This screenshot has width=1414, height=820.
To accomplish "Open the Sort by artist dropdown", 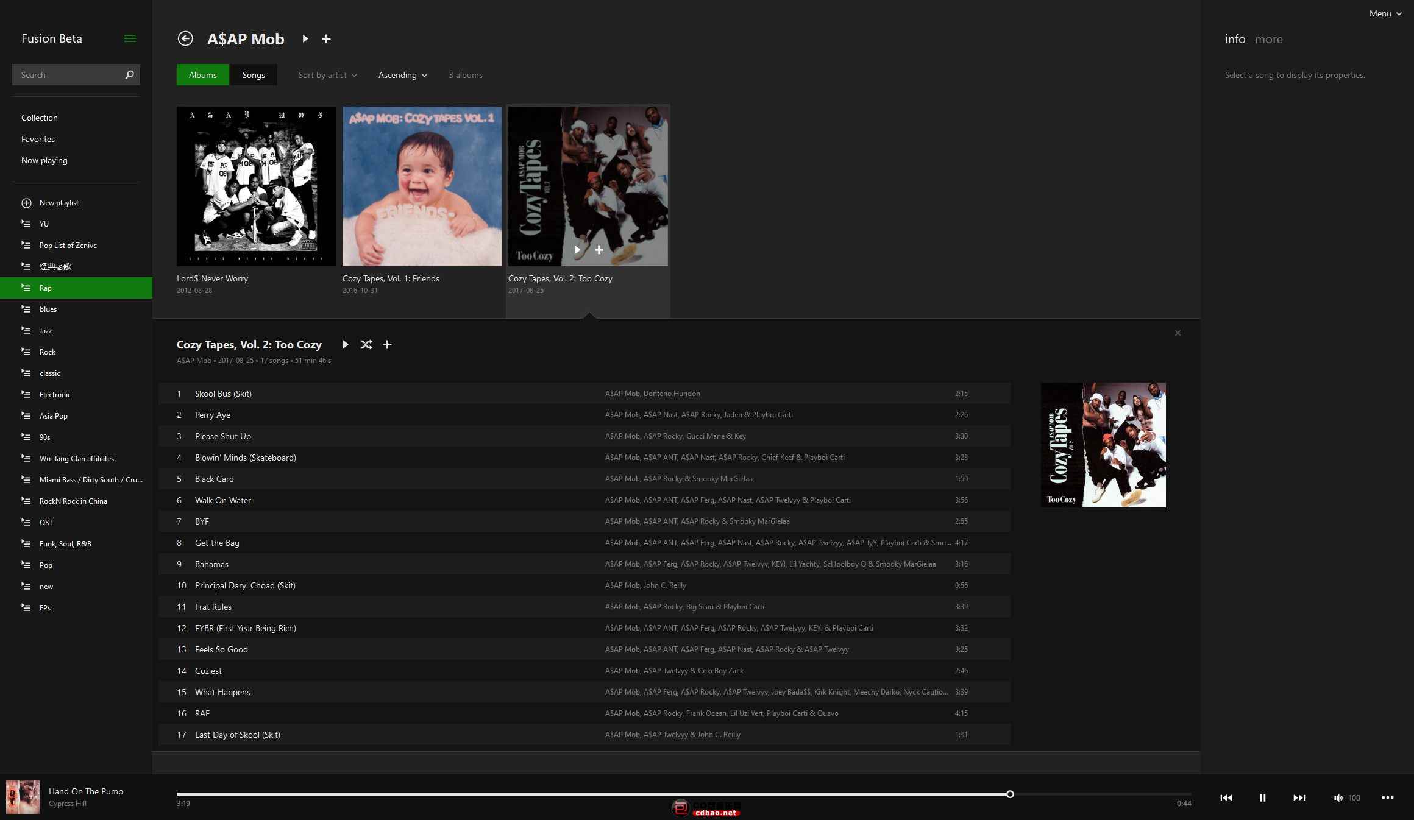I will tap(327, 75).
